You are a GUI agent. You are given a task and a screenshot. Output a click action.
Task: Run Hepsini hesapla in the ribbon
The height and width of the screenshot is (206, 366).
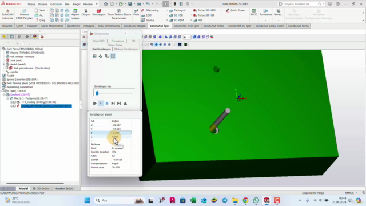(75, 14)
